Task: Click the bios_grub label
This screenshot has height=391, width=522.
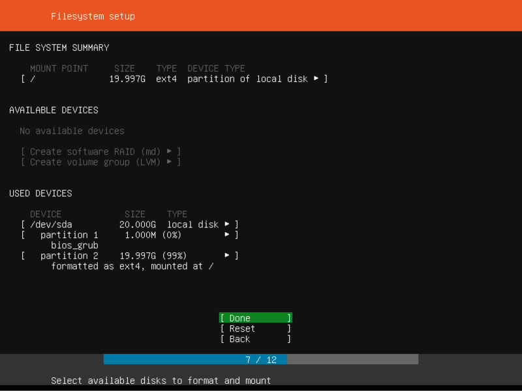Action: pyautogui.click(x=74, y=246)
